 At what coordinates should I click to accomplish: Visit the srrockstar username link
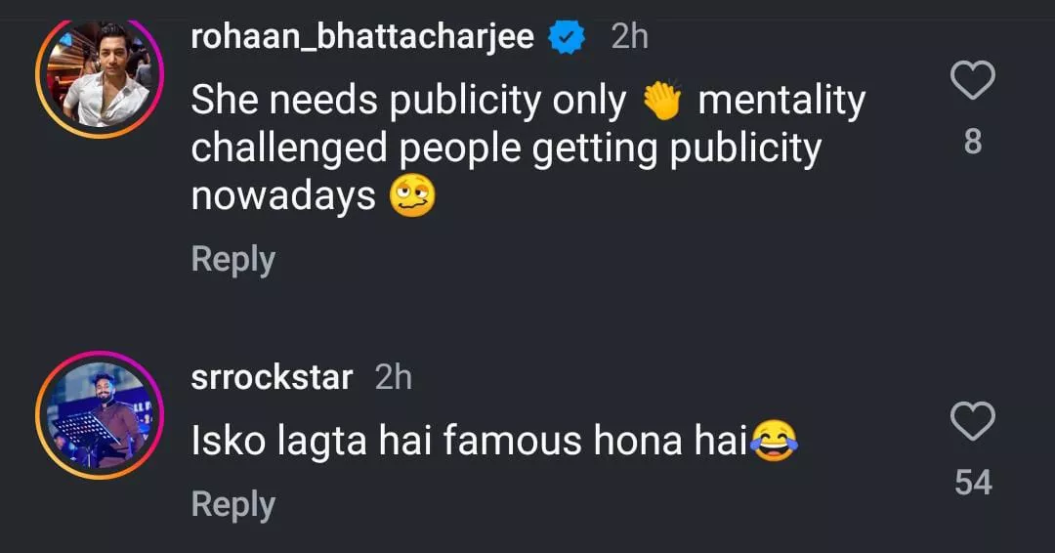[x=272, y=377]
